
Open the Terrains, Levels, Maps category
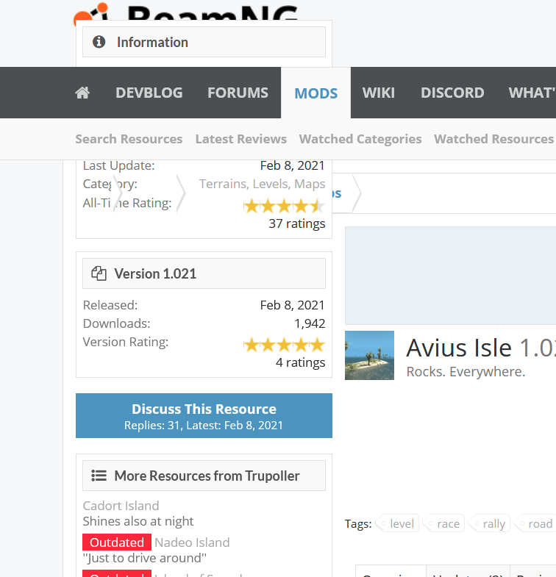(262, 184)
